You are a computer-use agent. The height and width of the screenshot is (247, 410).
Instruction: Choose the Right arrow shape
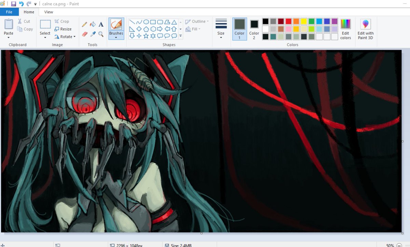[160, 29]
